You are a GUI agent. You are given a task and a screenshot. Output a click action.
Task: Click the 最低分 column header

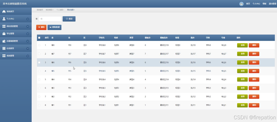(x=147, y=38)
